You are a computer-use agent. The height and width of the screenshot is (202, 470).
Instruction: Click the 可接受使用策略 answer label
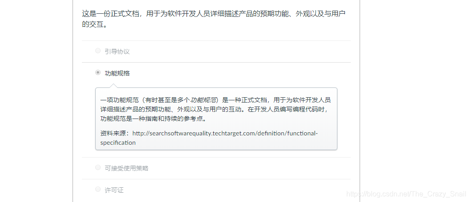pos(126,168)
